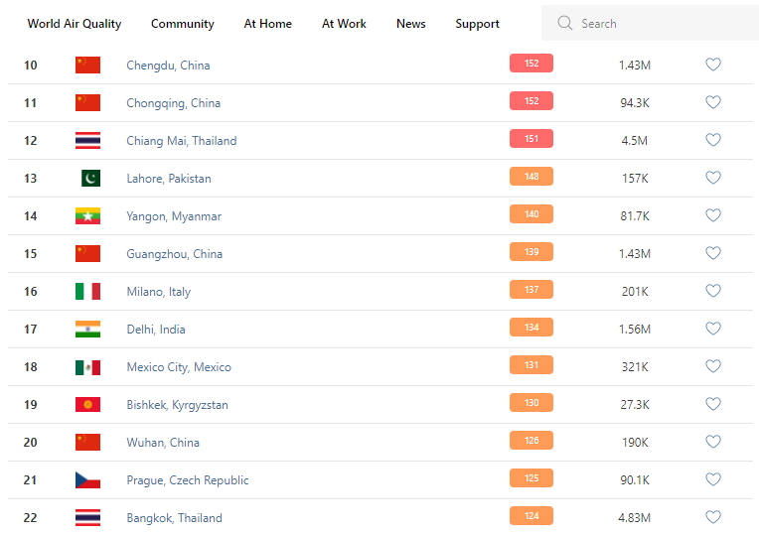The width and height of the screenshot is (759, 536).
Task: Open the Community menu
Action: [x=183, y=23]
